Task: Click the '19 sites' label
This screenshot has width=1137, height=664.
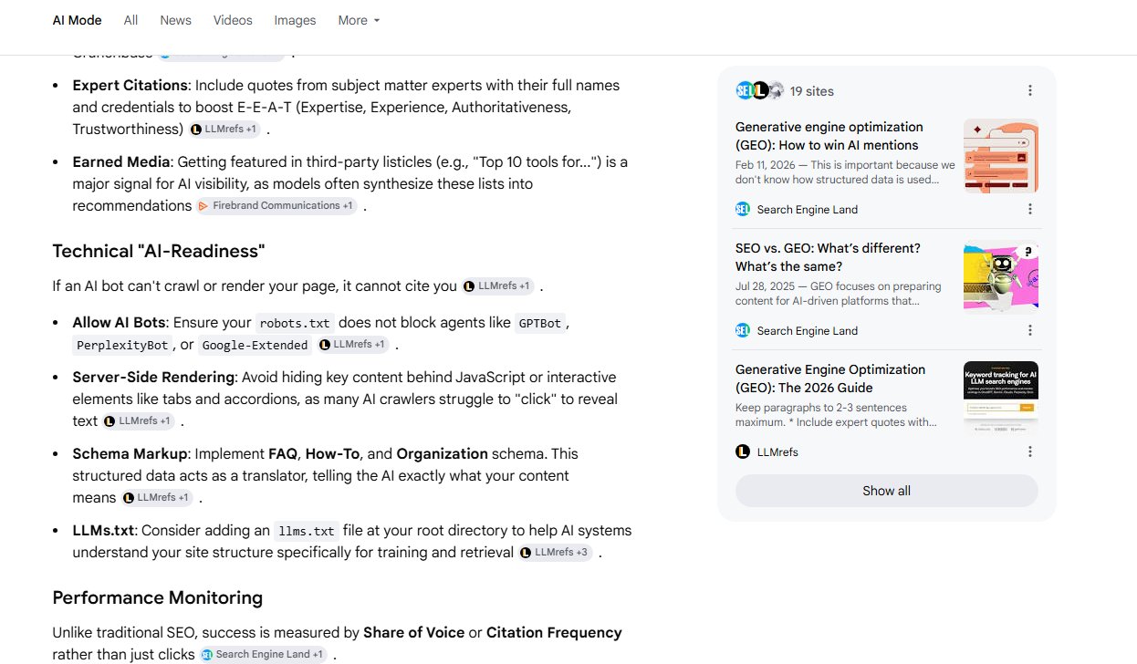Action: coord(812,91)
